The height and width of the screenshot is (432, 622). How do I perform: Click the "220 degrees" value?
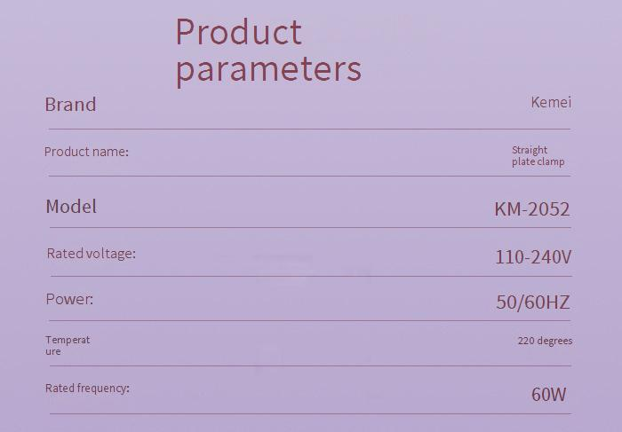[545, 341]
